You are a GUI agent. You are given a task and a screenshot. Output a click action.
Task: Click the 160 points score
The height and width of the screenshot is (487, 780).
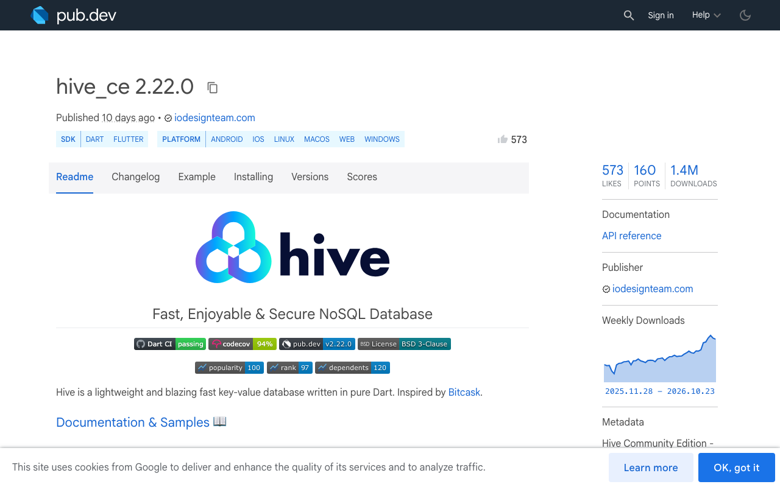point(647,175)
